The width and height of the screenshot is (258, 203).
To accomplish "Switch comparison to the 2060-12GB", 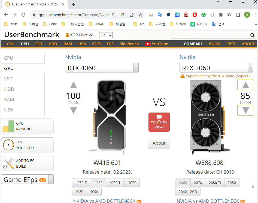I will pos(188,192).
